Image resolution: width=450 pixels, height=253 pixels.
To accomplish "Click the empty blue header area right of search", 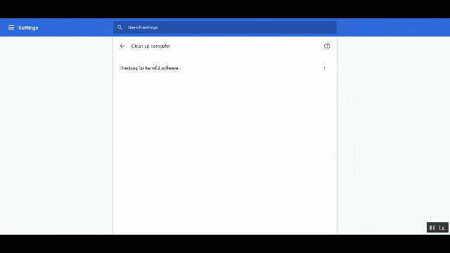I will (393, 27).
